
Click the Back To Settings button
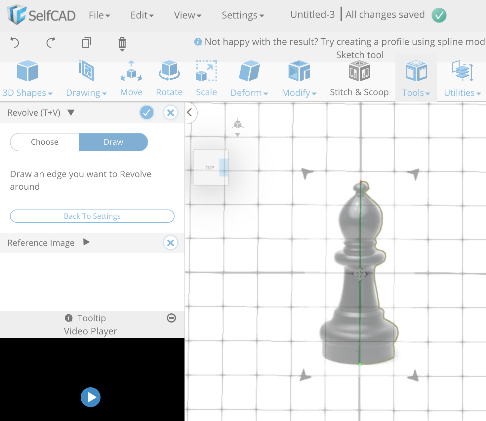coord(92,216)
